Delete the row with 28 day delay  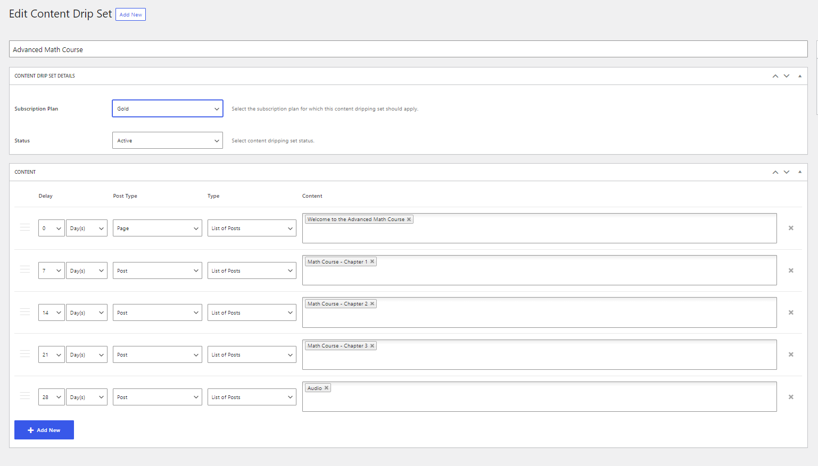tap(791, 397)
